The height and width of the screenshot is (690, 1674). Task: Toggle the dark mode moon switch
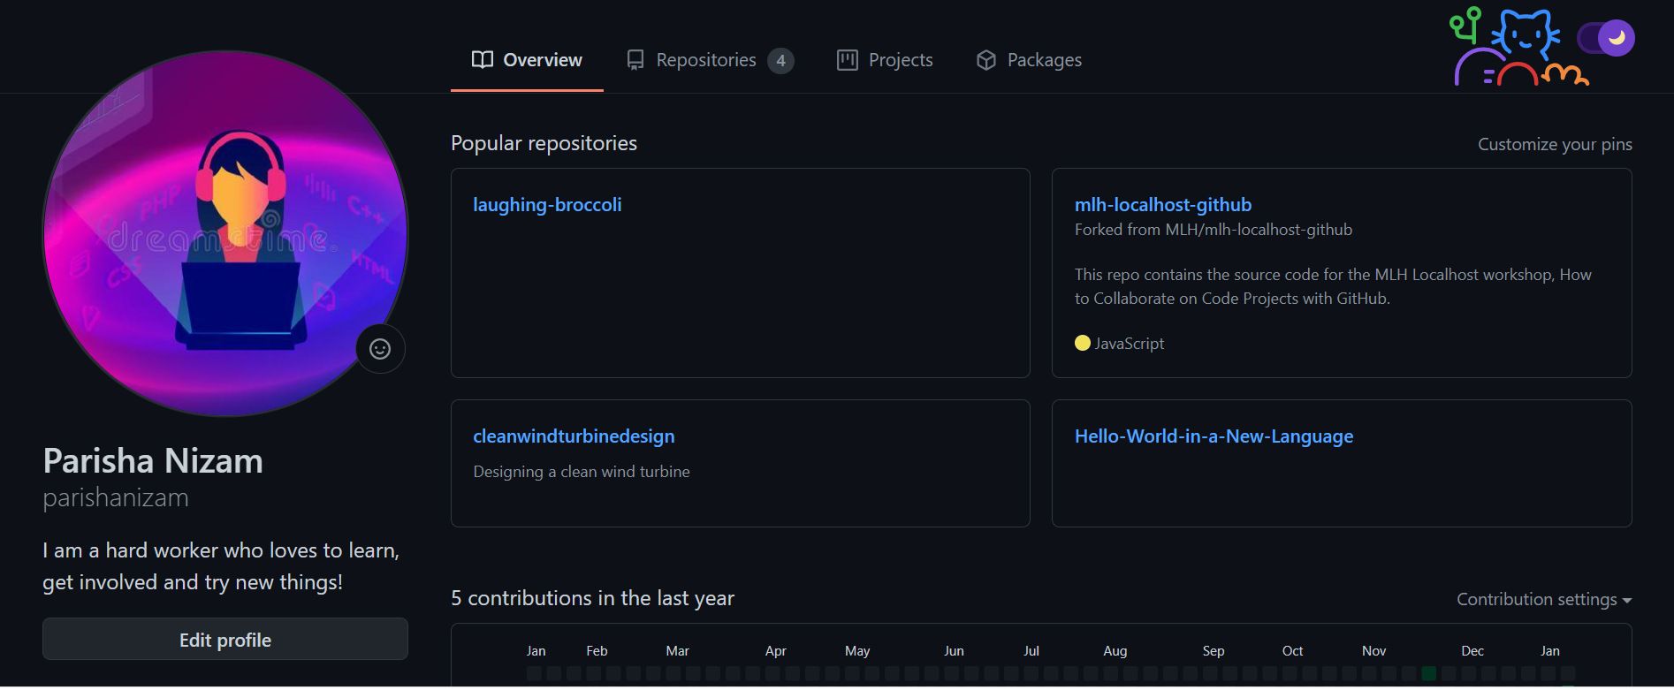1606,38
